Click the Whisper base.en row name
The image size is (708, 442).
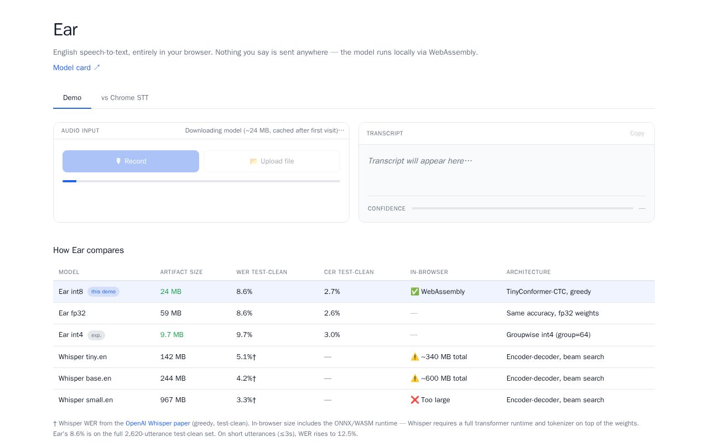point(85,378)
